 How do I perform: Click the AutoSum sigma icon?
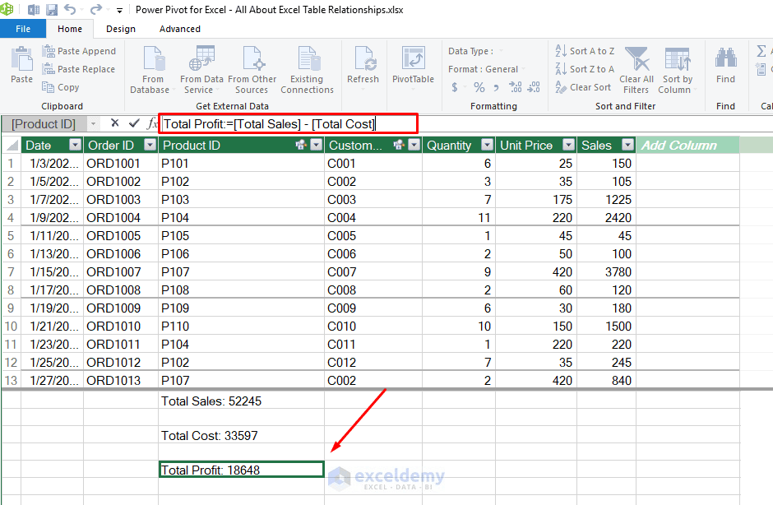click(761, 51)
